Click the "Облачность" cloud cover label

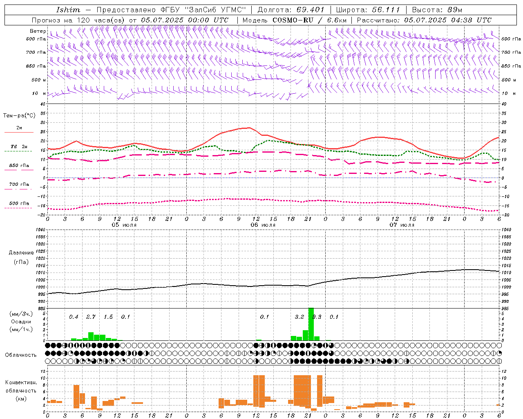(x=21, y=355)
